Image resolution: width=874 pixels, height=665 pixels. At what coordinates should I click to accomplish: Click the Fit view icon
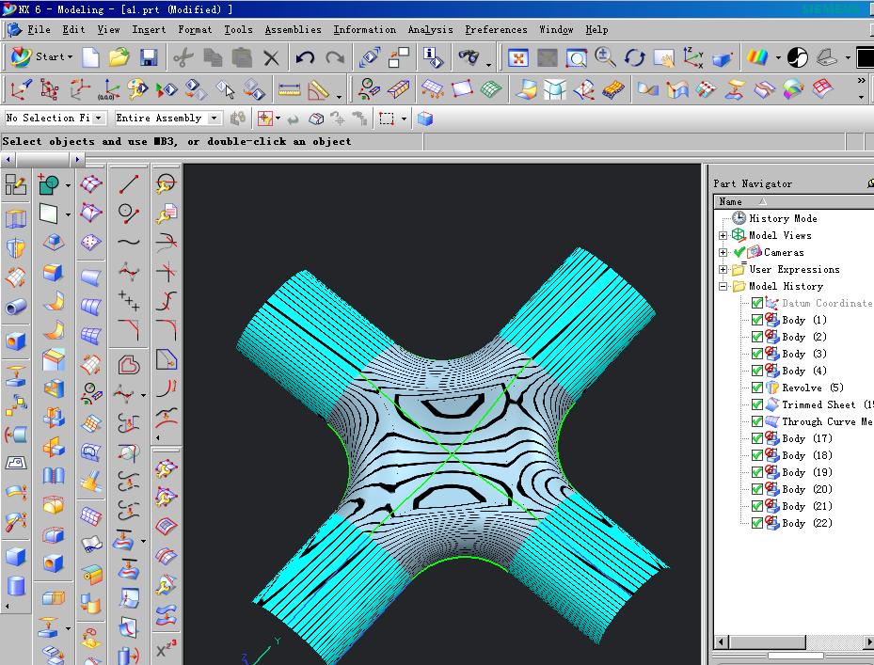[517, 58]
